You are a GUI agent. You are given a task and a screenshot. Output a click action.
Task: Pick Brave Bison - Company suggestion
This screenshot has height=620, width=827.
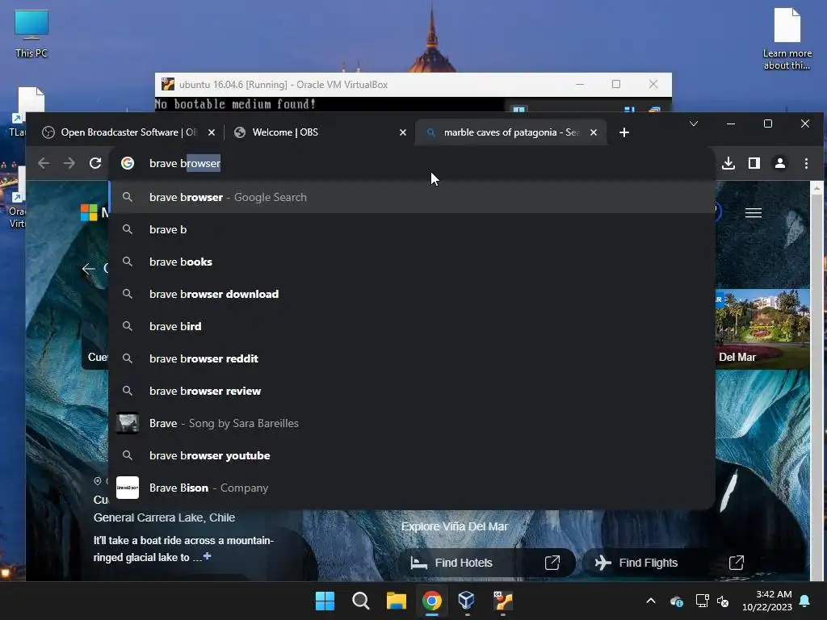coord(412,488)
